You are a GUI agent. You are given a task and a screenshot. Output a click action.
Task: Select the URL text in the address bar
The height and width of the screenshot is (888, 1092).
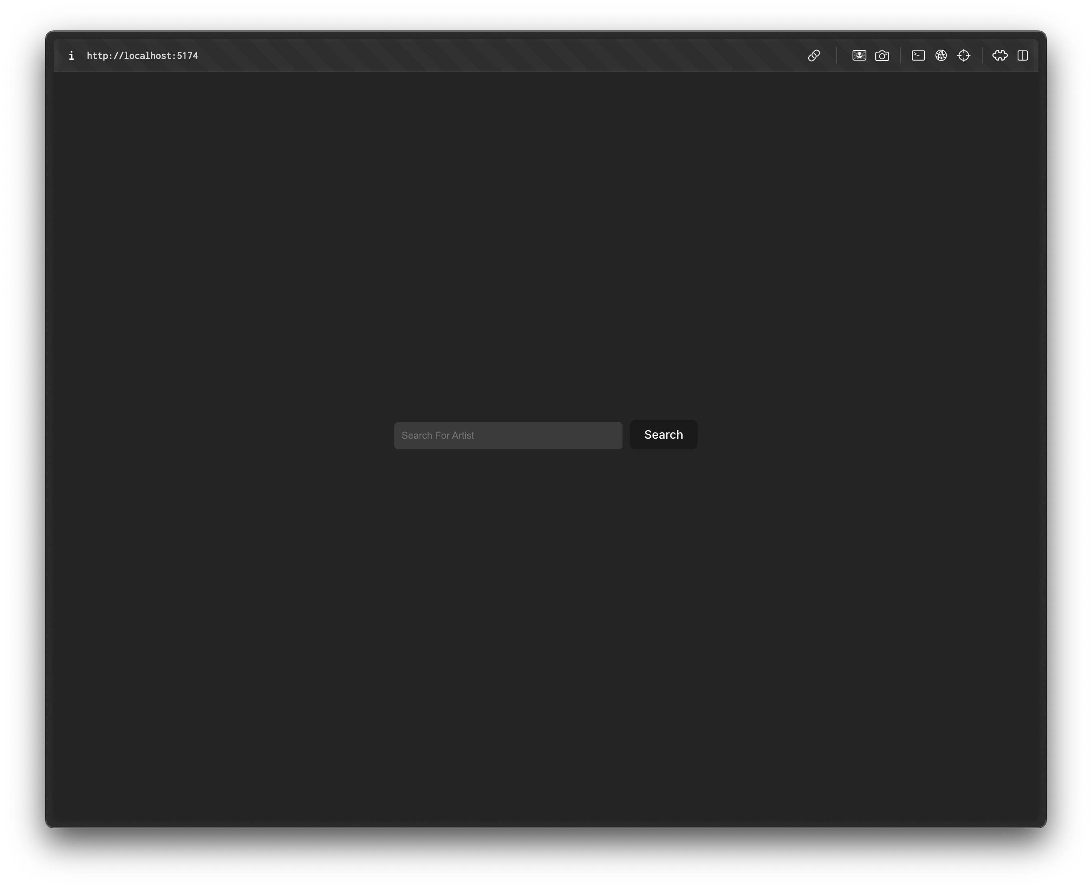tap(143, 56)
